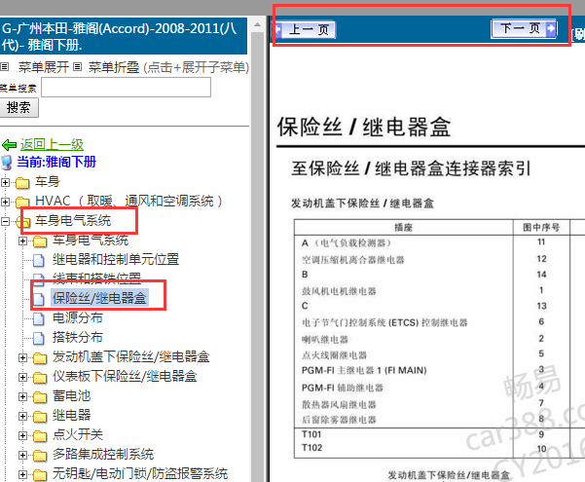Click scroll-up arrow of left panel scrollbar
585x482 pixels.
(x=257, y=24)
